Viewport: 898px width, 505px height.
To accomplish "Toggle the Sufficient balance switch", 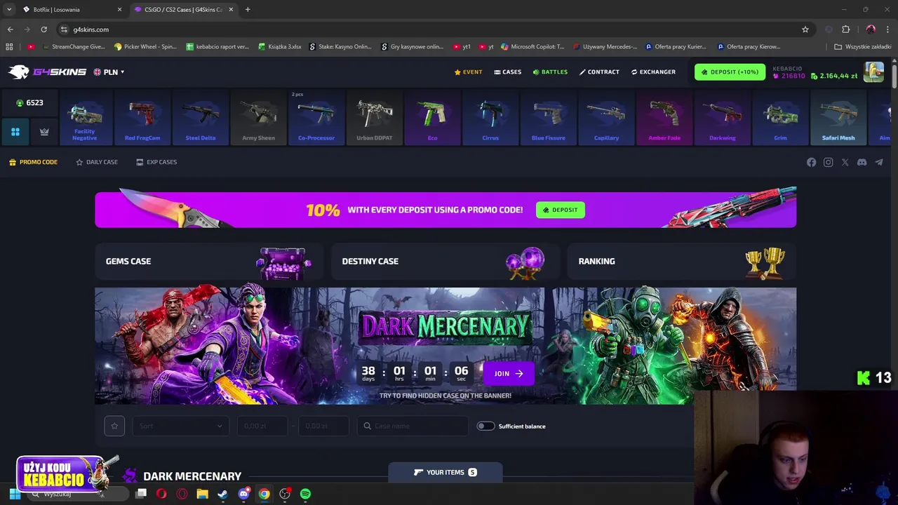I will click(485, 426).
